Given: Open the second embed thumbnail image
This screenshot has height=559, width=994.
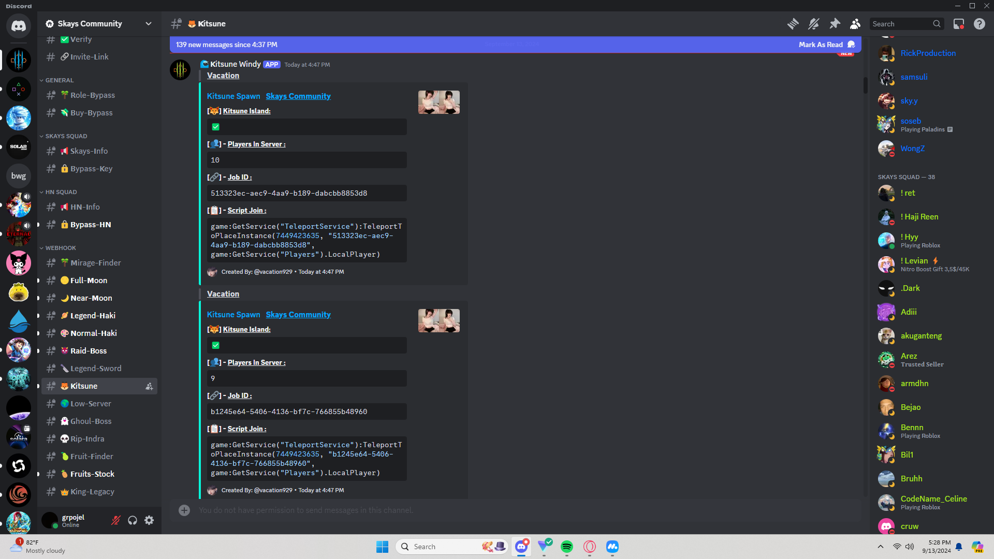Looking at the screenshot, I should 439,321.
